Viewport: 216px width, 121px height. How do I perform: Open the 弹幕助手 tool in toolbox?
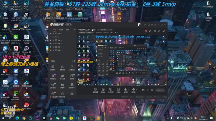[53, 68]
